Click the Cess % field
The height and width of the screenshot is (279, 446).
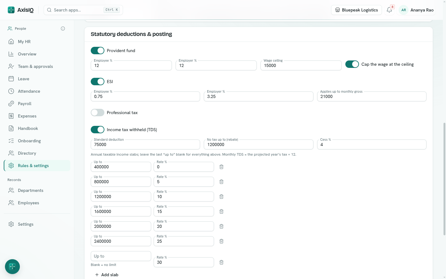pos(372,144)
